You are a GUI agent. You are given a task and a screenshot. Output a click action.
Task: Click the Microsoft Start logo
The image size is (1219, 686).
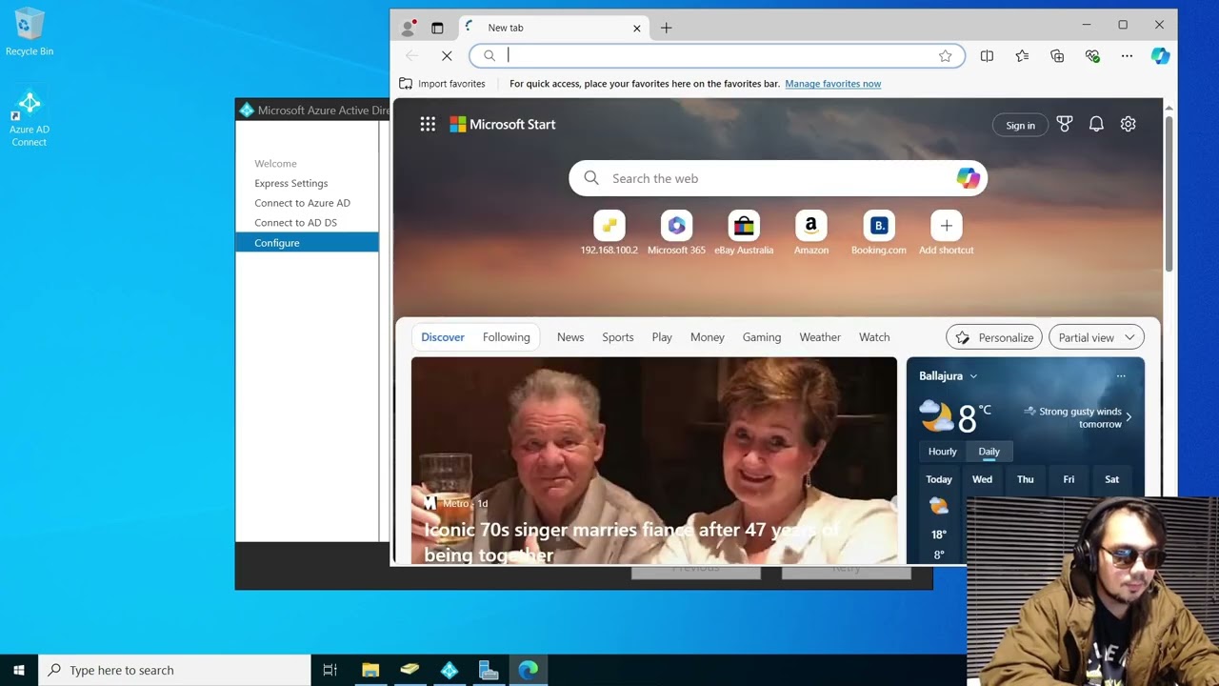503,124
